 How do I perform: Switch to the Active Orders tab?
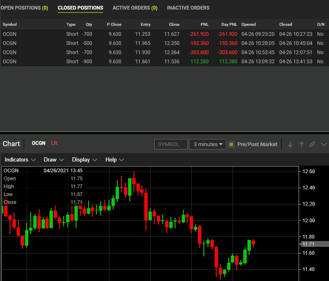[135, 8]
